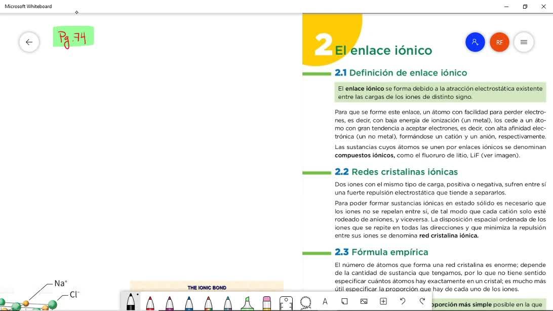This screenshot has height=311, width=553.
Task: Go back with the arrow button
Action: click(x=29, y=42)
